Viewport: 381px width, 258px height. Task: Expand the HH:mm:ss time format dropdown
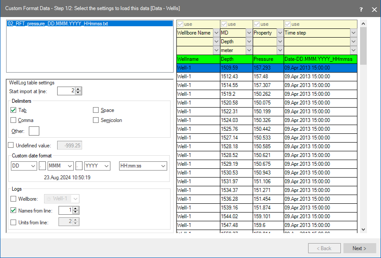pyautogui.click(x=163, y=166)
